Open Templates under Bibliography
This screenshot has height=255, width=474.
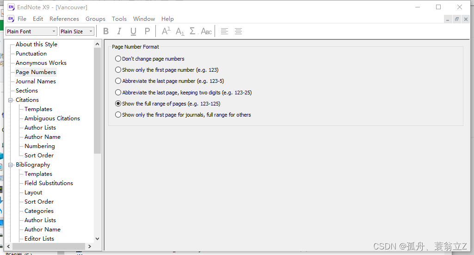(x=38, y=174)
